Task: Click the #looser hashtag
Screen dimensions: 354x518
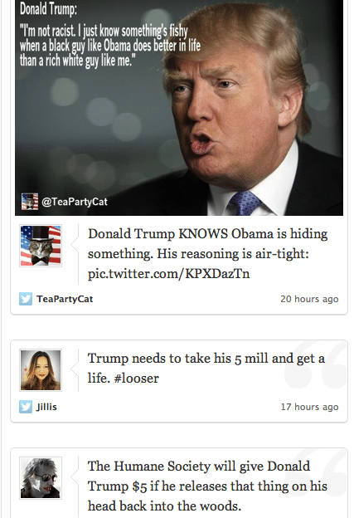Action: pyautogui.click(x=136, y=379)
